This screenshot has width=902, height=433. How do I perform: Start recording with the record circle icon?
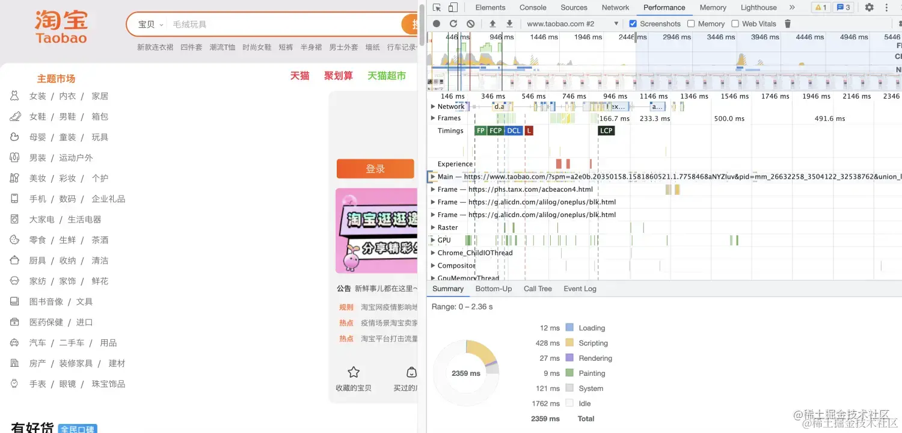coord(437,23)
